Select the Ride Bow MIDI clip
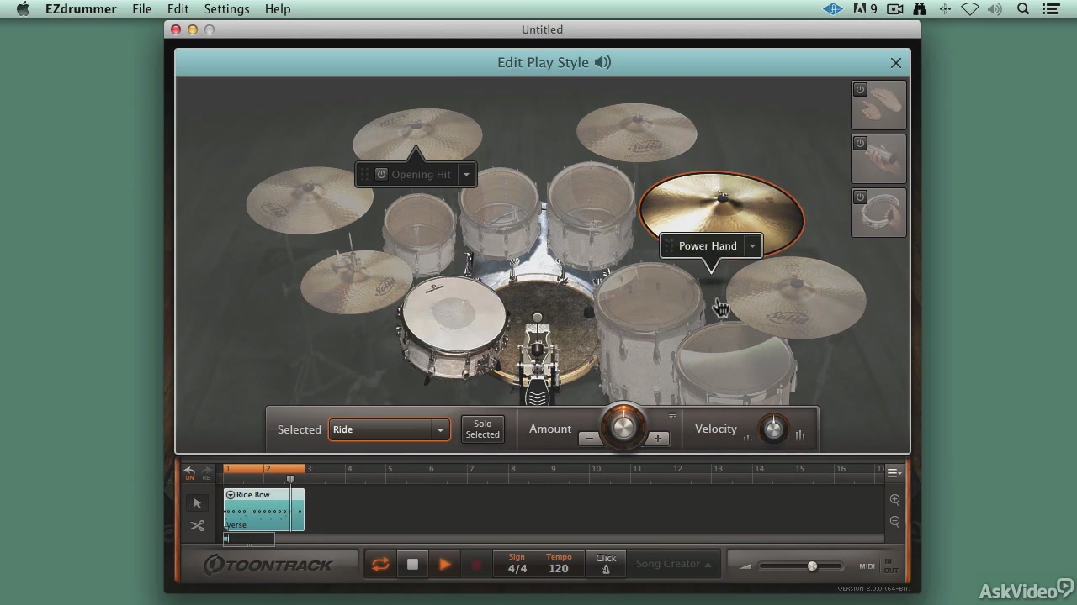Image resolution: width=1077 pixels, height=605 pixels. click(263, 510)
